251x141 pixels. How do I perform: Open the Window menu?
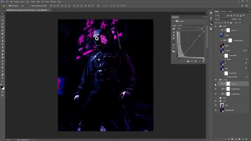click(x=53, y=2)
